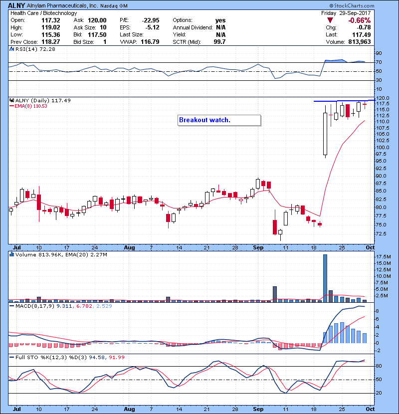Click the 72.5 price axis label
399x414 pixels.
[381, 233]
